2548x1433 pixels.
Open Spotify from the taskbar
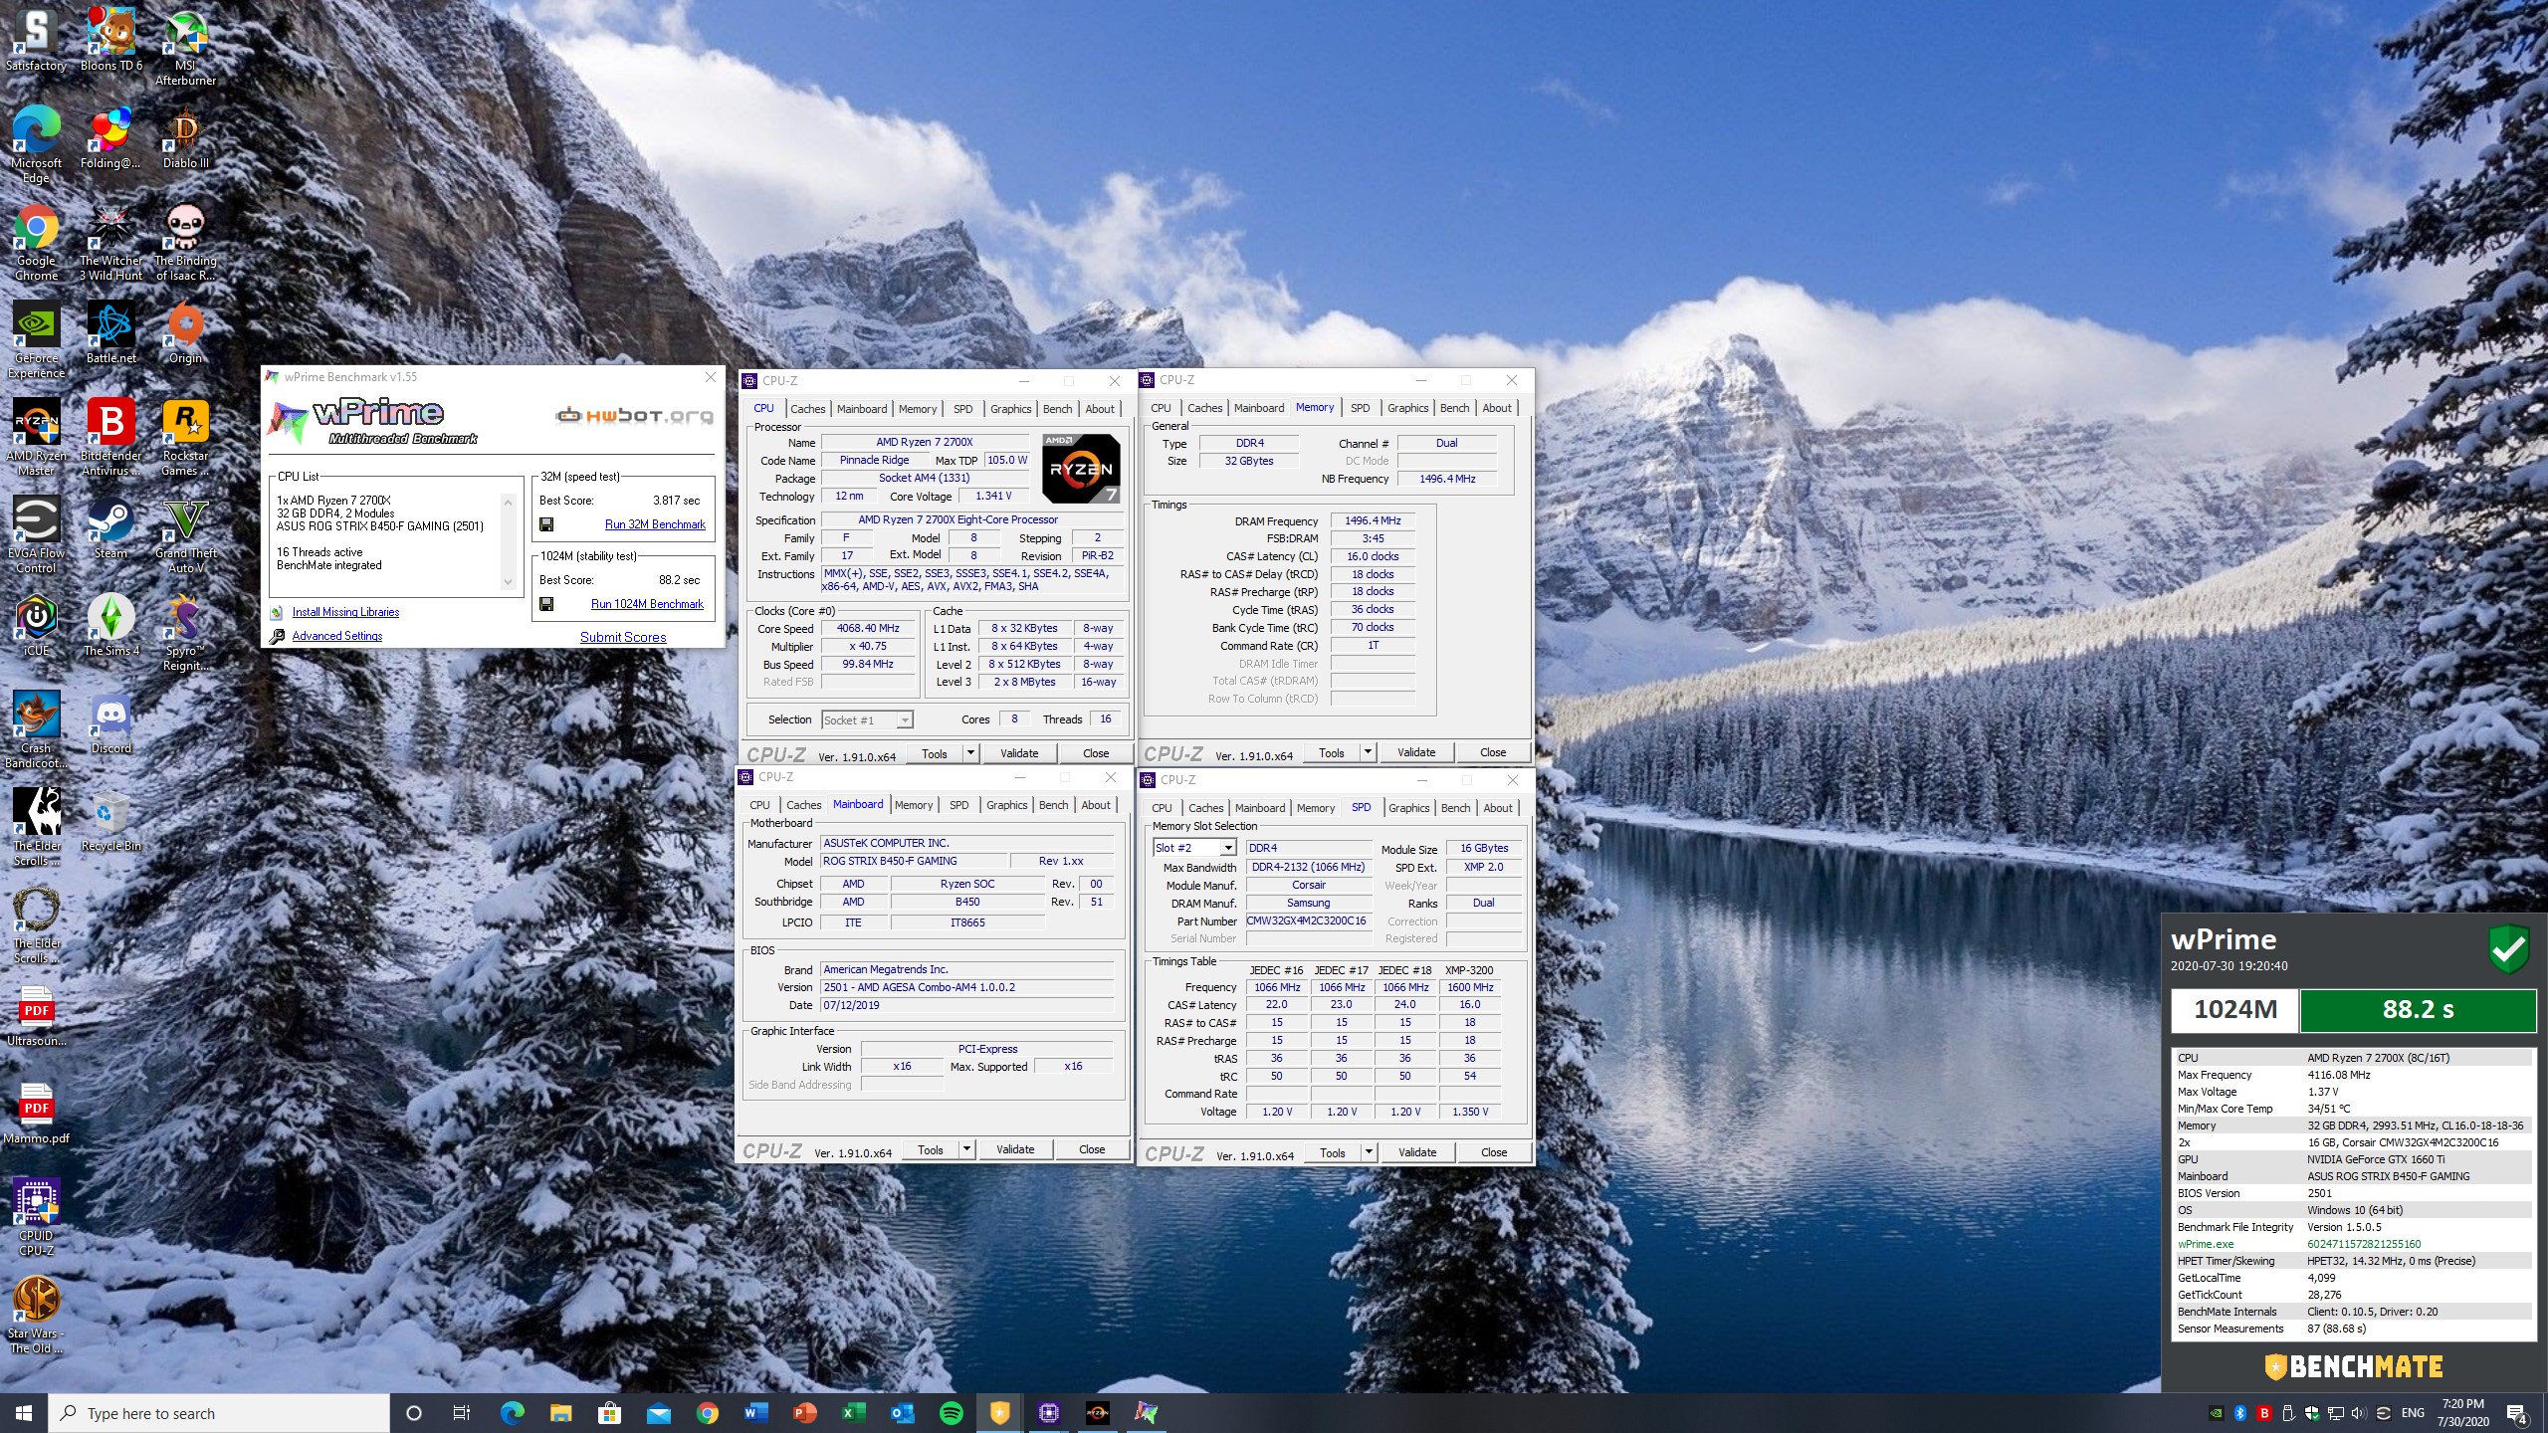click(x=952, y=1413)
